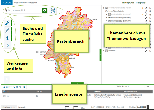
Task: Open wrench tools for Bodenflächenkataster
Action: point(146,11)
